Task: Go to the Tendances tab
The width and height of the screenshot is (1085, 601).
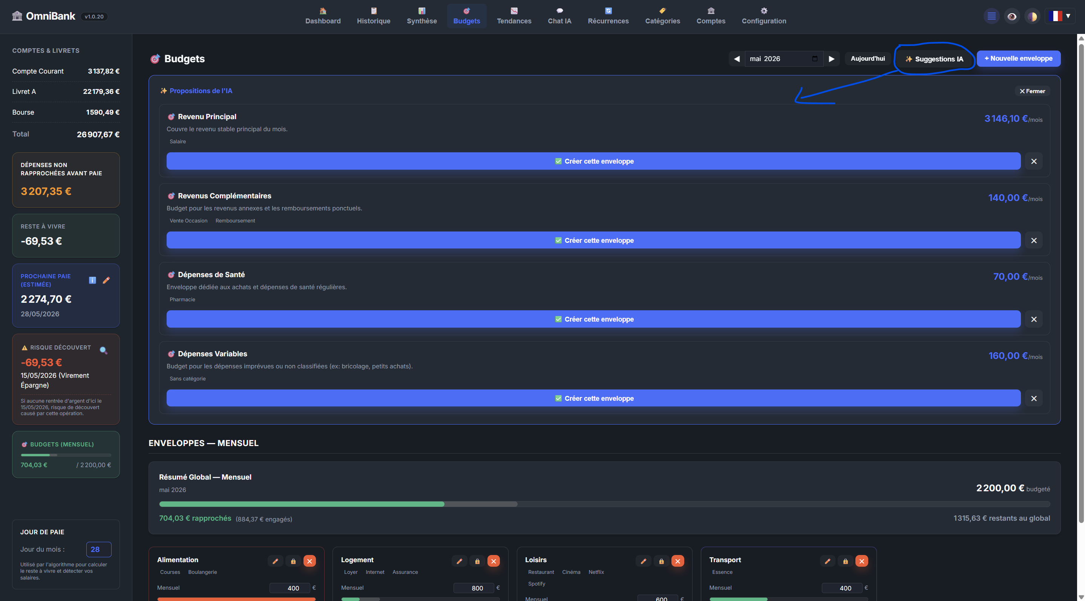Action: 514,16
